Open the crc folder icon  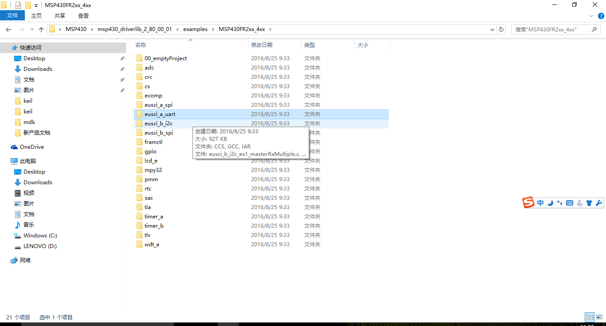tap(139, 77)
